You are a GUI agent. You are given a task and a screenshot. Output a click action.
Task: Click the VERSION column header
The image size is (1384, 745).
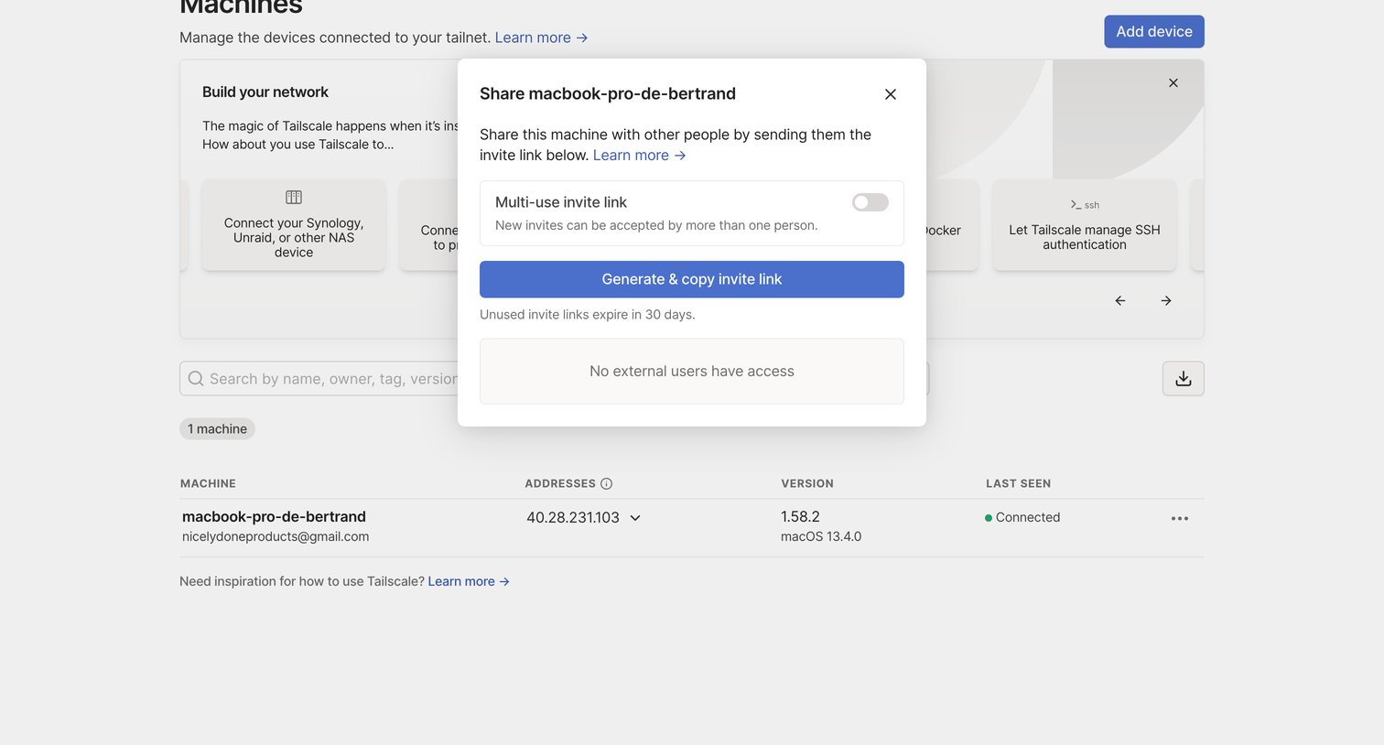click(807, 484)
